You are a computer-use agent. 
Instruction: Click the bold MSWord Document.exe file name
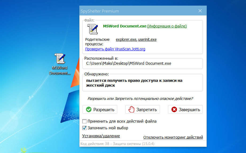click(x=125, y=26)
